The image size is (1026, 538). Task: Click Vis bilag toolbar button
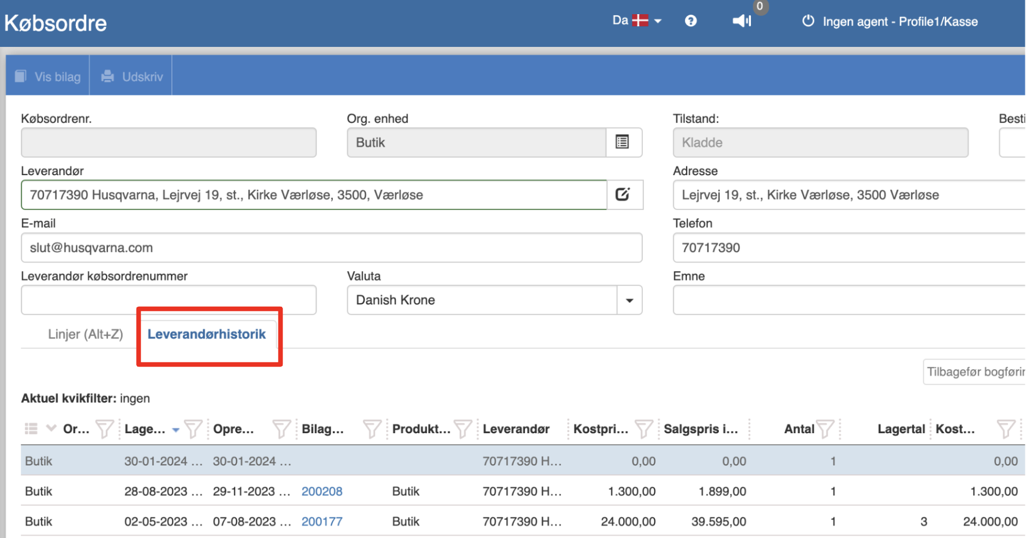click(47, 76)
